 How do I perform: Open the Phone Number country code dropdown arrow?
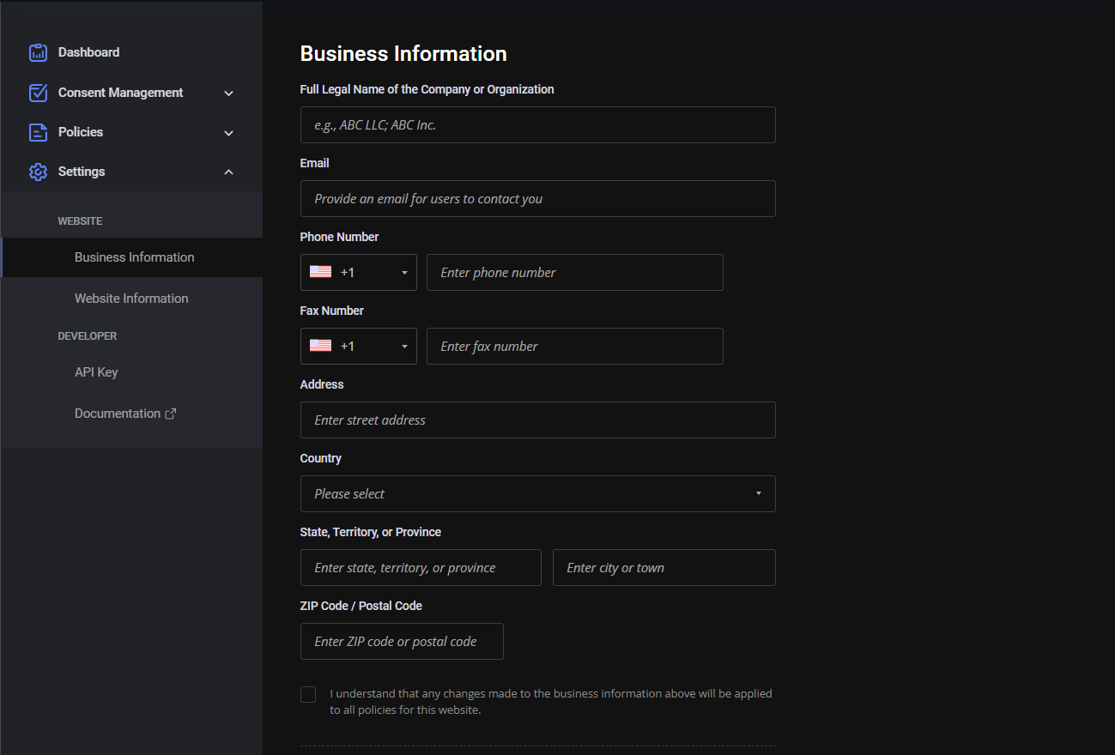click(404, 273)
